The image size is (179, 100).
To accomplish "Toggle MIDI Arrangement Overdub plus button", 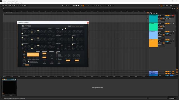I will click(x=81, y=6).
